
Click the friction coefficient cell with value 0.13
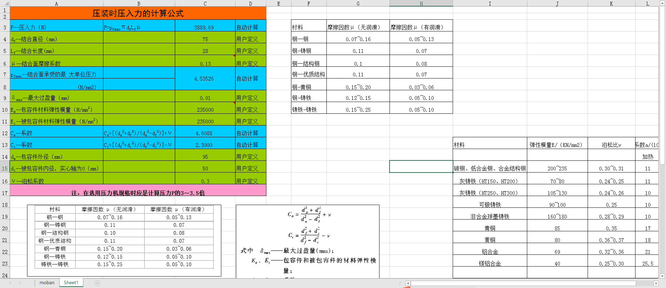205,63
